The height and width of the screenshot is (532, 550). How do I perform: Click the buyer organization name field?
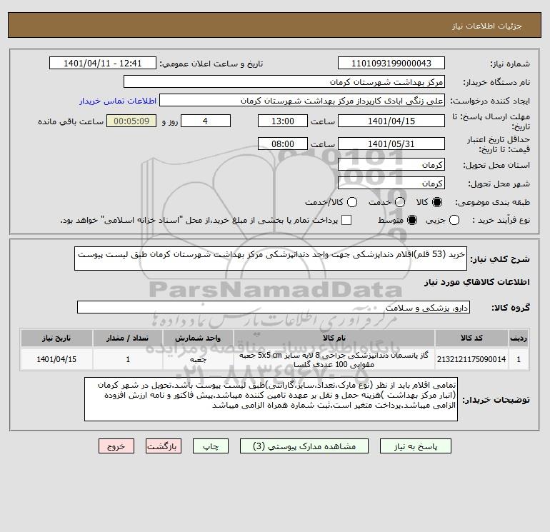coord(284,81)
